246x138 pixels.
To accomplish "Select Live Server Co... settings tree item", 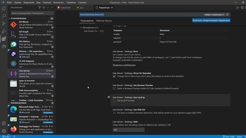I will point(93,31).
